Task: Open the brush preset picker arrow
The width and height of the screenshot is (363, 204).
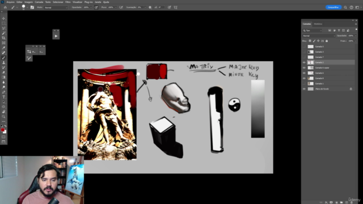Action: pos(27,7)
